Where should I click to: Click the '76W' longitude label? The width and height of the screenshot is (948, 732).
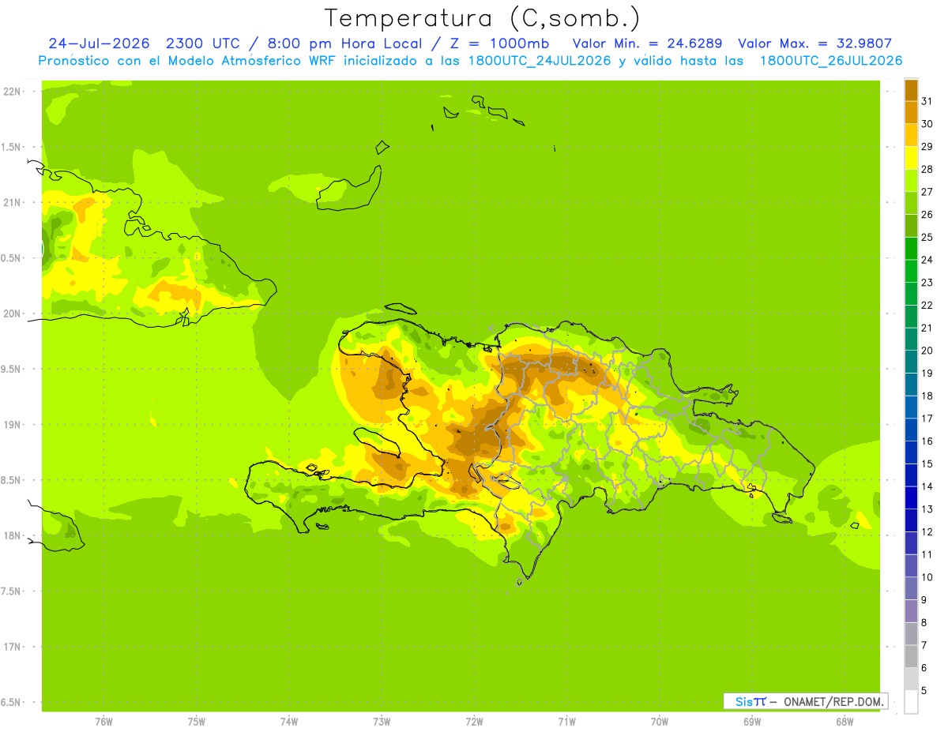(103, 722)
